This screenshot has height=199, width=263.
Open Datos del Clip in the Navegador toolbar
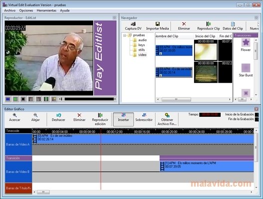(233, 26)
